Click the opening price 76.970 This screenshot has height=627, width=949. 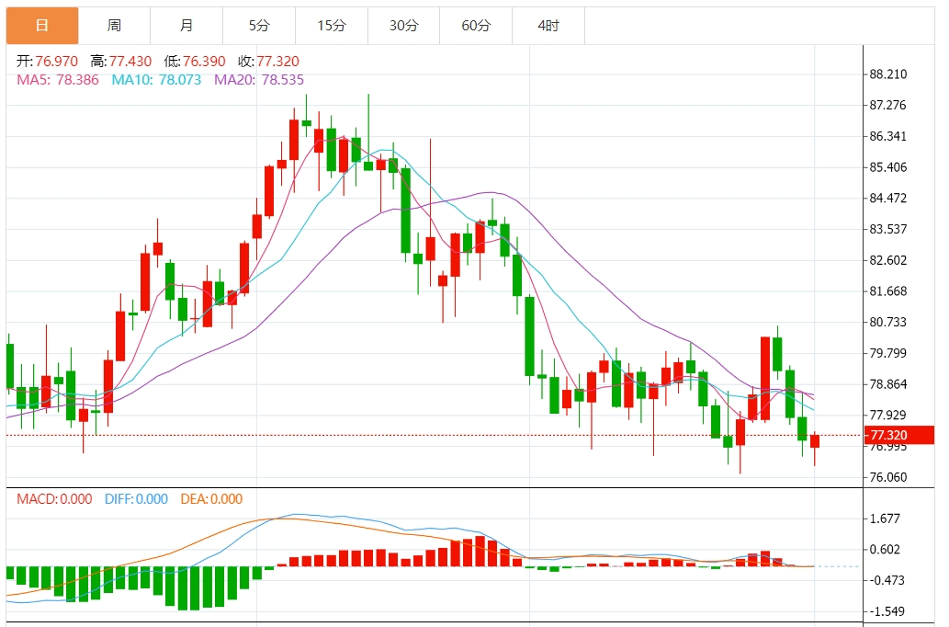tap(56, 62)
